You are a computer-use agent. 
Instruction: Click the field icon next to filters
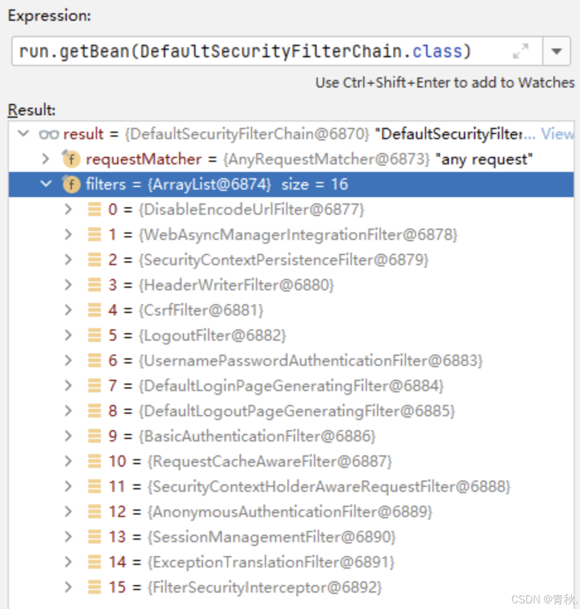point(71,185)
